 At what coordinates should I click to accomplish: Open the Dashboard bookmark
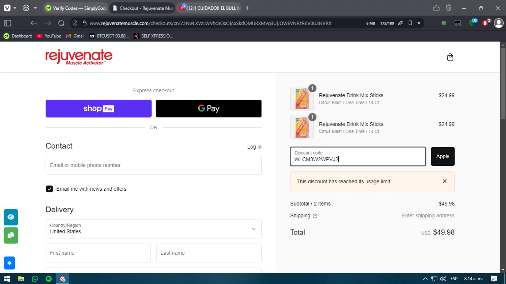click(x=18, y=36)
